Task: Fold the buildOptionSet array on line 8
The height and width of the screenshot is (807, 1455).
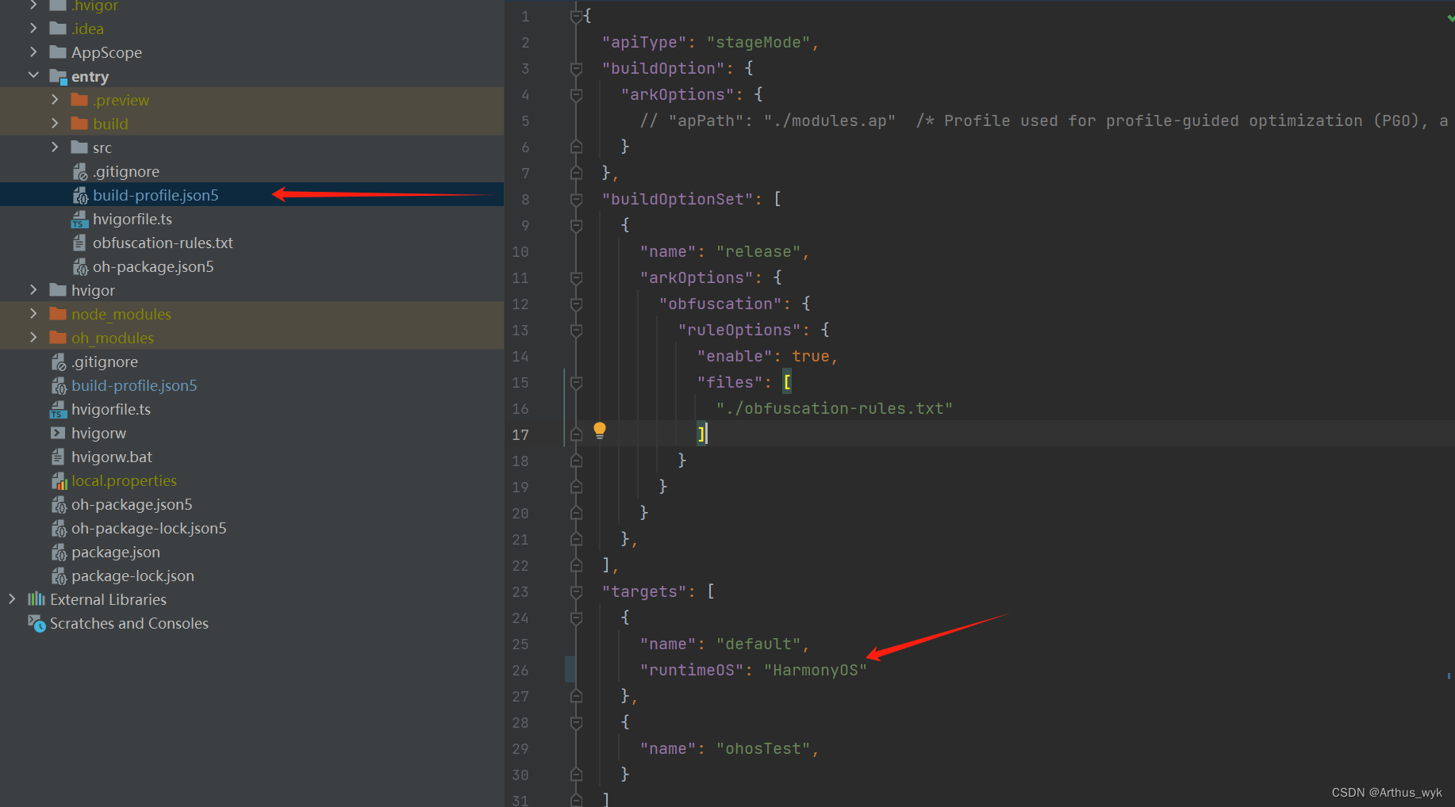Action: [x=577, y=200]
